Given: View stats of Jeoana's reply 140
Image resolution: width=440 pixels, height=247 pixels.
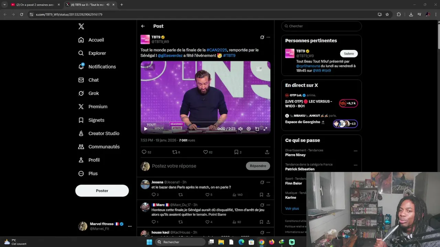Looking at the screenshot, I should point(238,195).
